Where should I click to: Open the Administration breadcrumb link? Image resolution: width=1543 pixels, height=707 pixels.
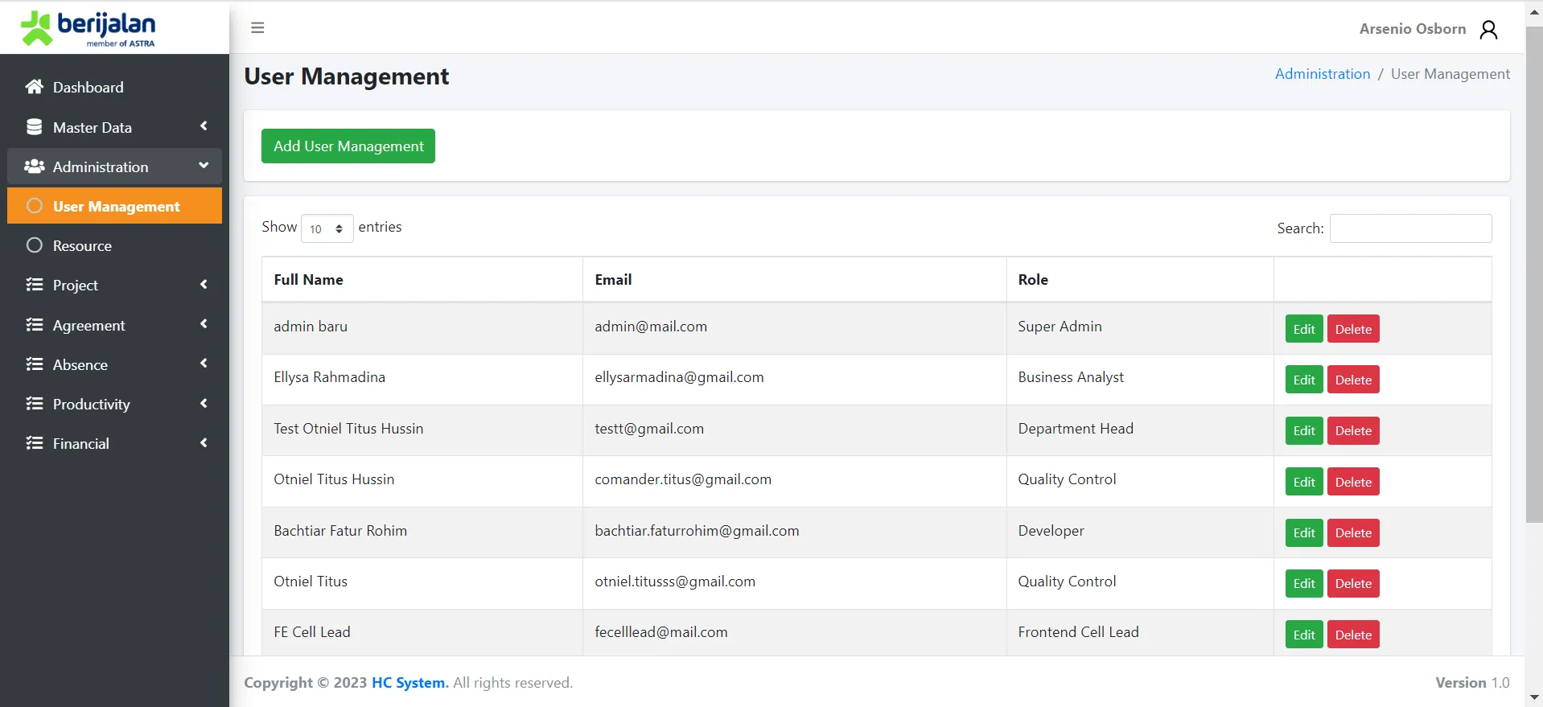click(1322, 74)
